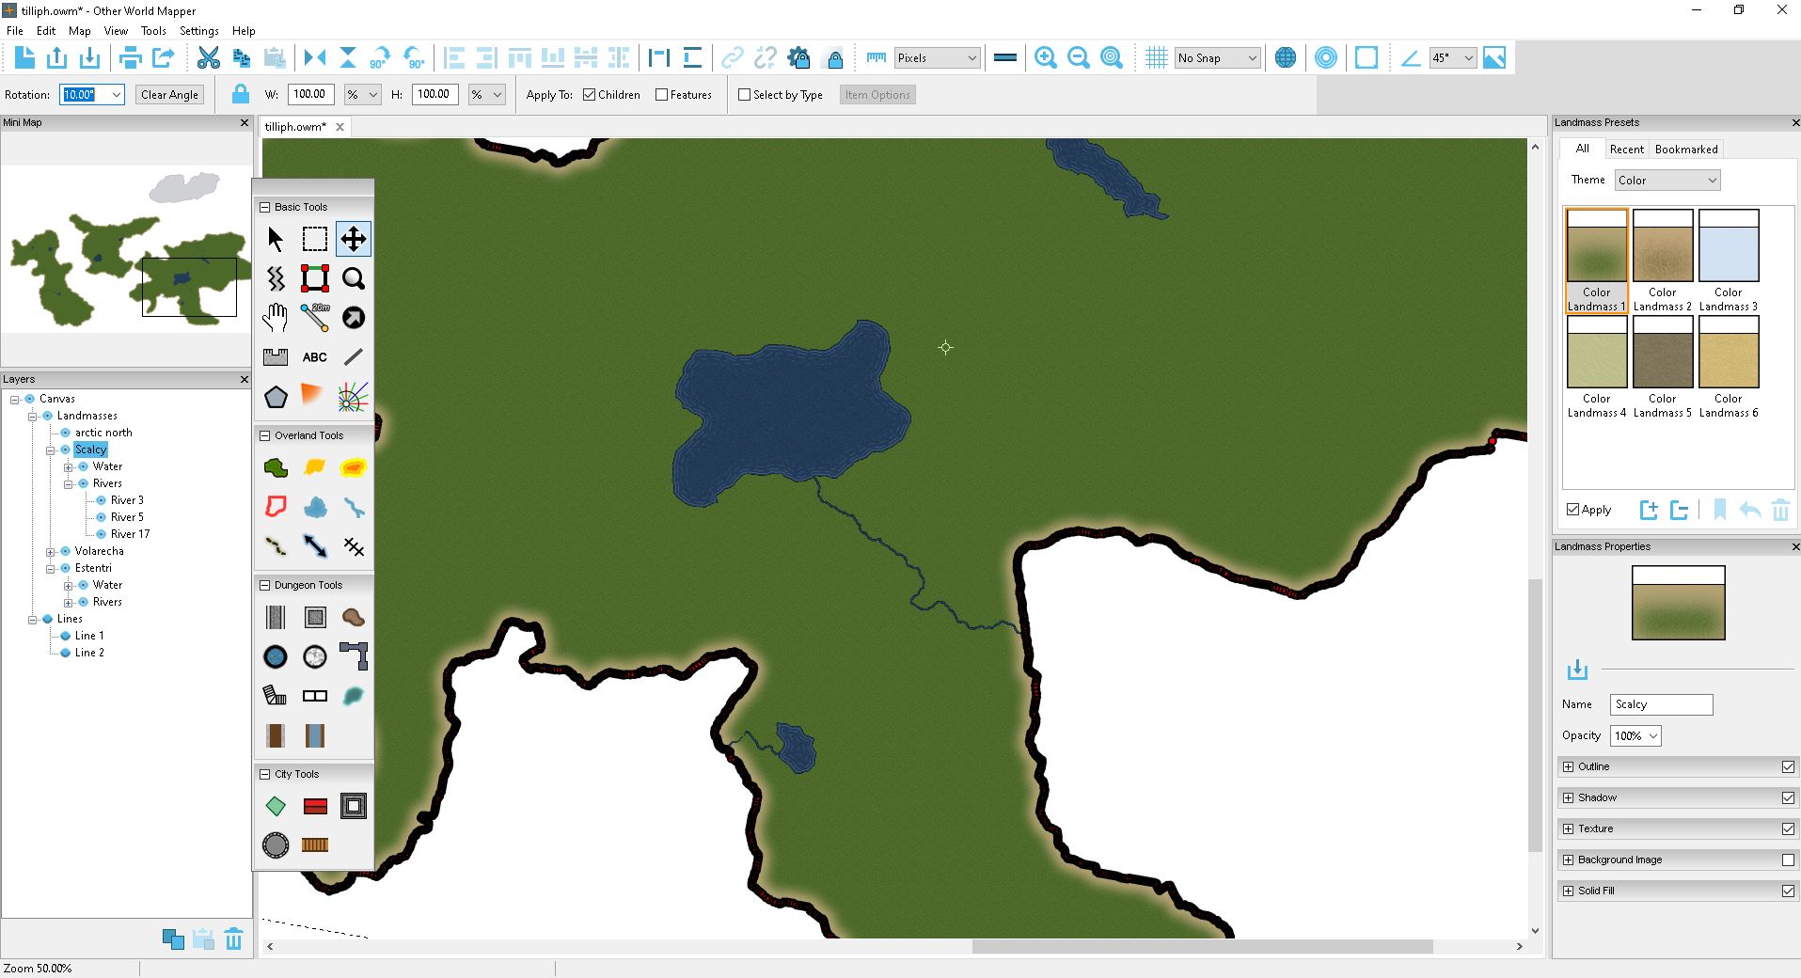Select the river tool in Overland Tools

click(x=355, y=508)
